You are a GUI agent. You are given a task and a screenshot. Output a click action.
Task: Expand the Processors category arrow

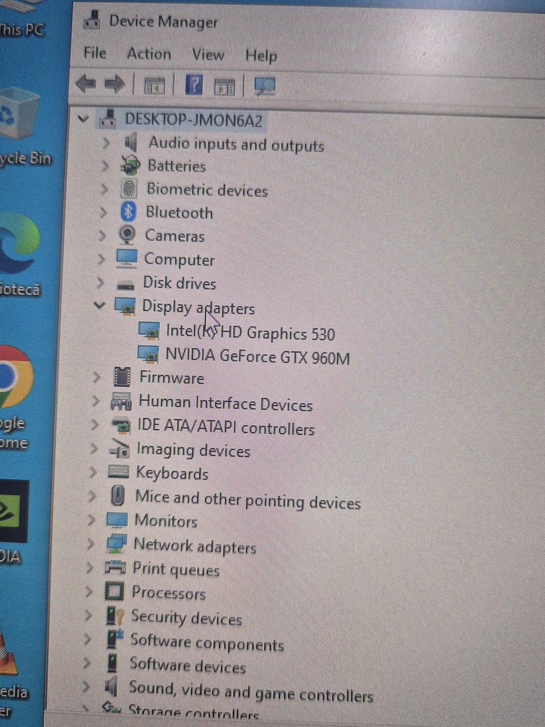tap(88, 591)
